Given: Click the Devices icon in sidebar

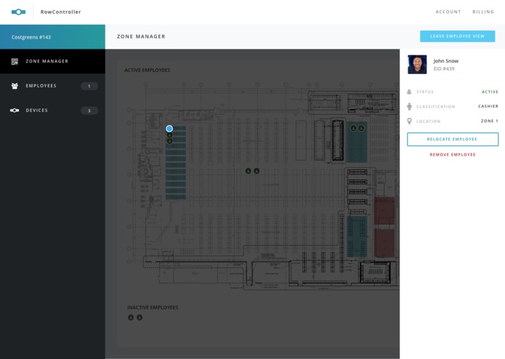Looking at the screenshot, I should pos(15,110).
